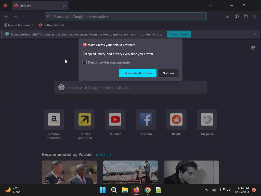Open new tab personalize gear icon

pos(253,48)
